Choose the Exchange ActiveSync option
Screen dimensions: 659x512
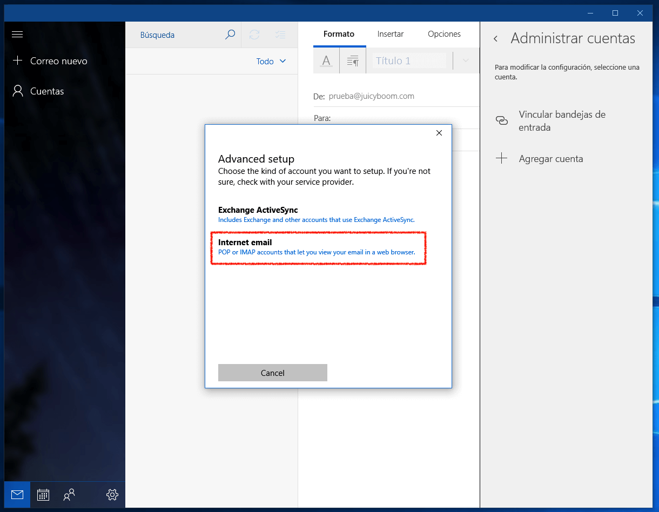point(317,214)
